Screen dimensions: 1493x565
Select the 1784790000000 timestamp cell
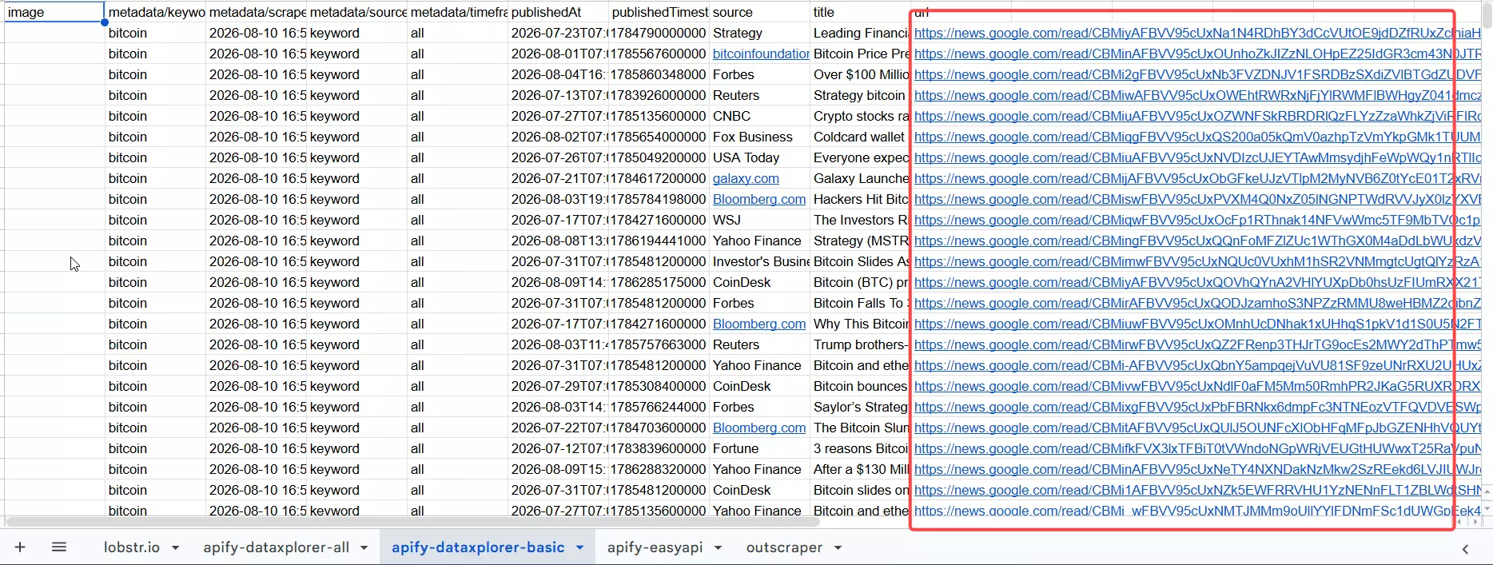point(659,33)
